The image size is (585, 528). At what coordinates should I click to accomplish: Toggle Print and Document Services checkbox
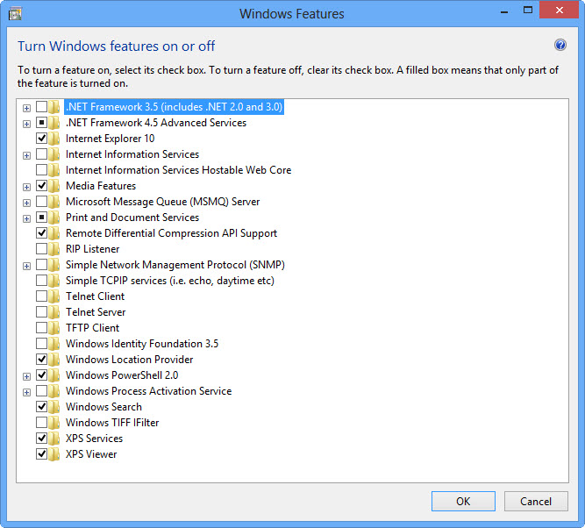click(41, 218)
